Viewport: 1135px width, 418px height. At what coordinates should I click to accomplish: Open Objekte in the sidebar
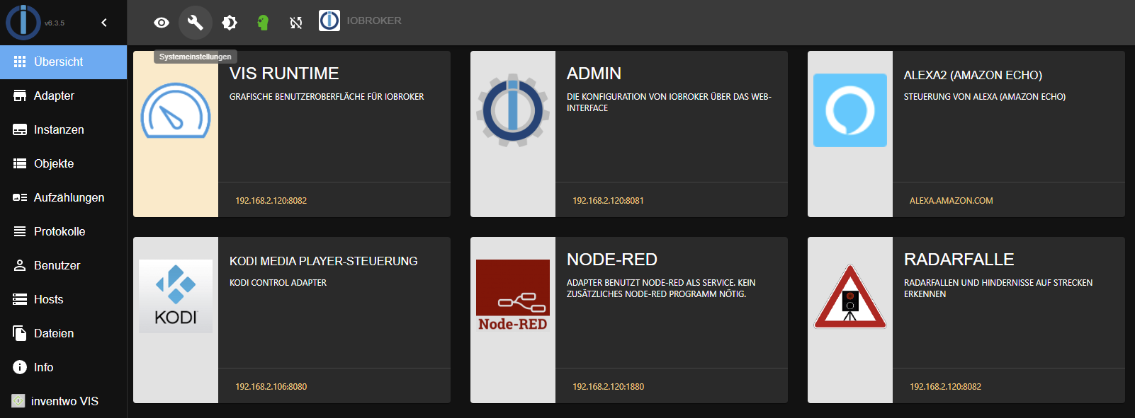(64, 164)
